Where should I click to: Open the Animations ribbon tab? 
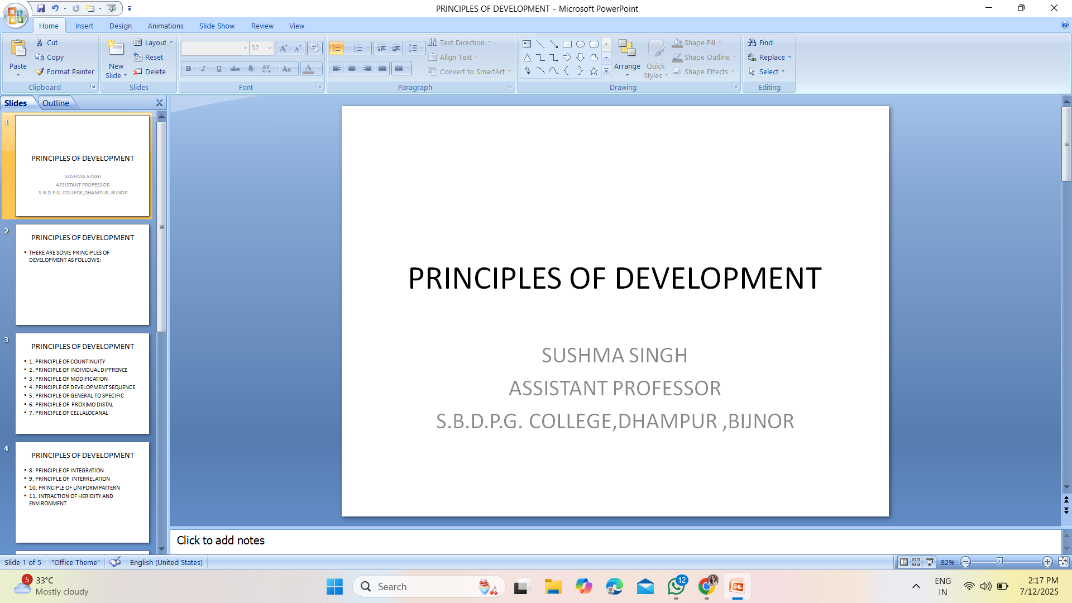point(166,26)
